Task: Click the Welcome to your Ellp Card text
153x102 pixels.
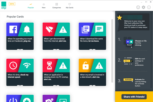Action: point(136,24)
